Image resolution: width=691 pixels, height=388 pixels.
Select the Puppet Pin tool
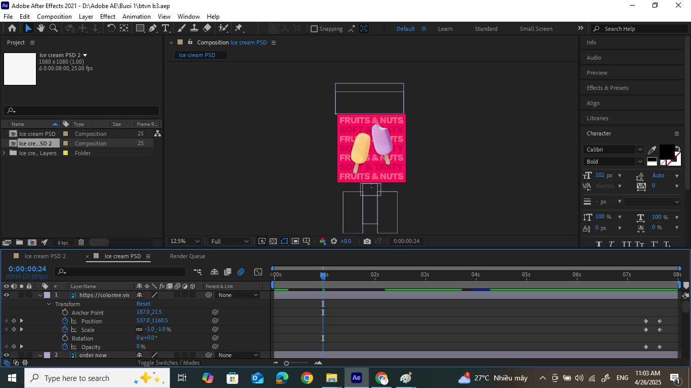click(x=239, y=28)
